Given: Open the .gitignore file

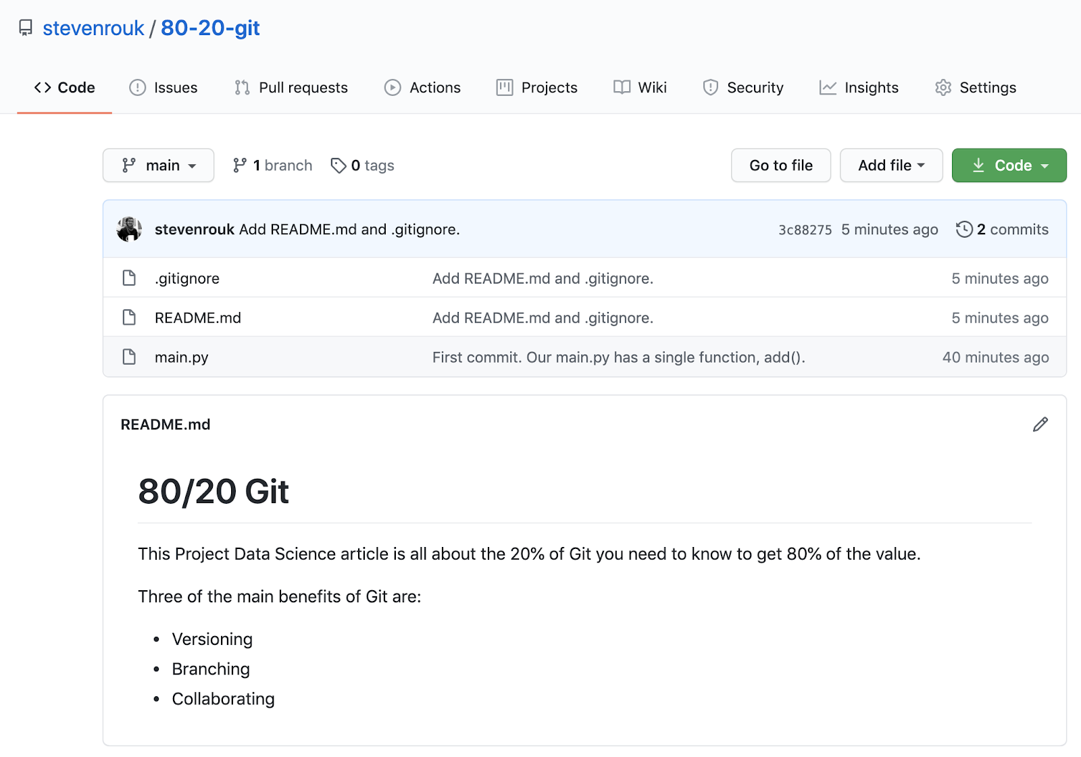Looking at the screenshot, I should click(187, 278).
